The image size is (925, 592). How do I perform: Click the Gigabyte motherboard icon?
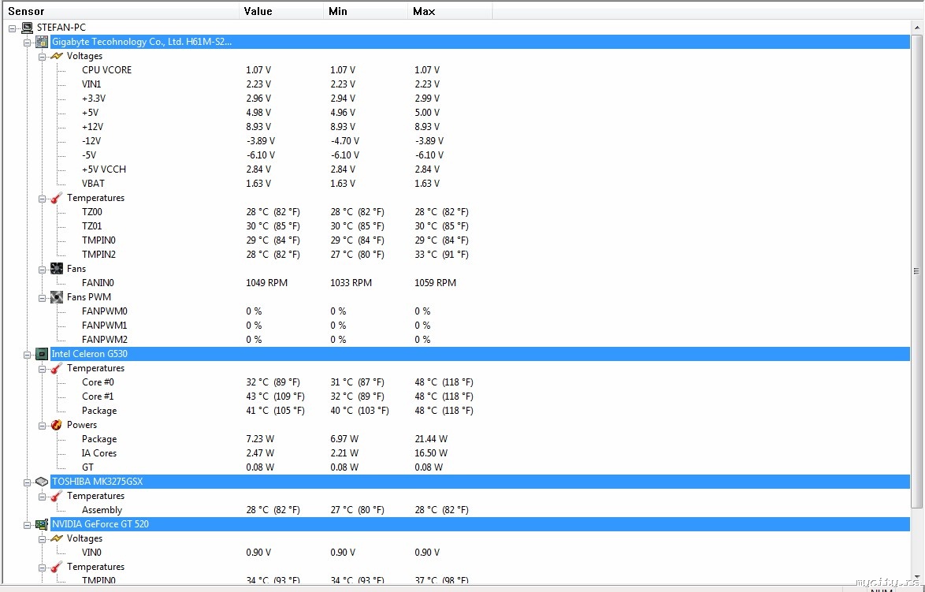[42, 42]
